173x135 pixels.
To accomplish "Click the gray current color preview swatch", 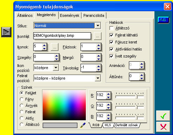I will 60,125.
